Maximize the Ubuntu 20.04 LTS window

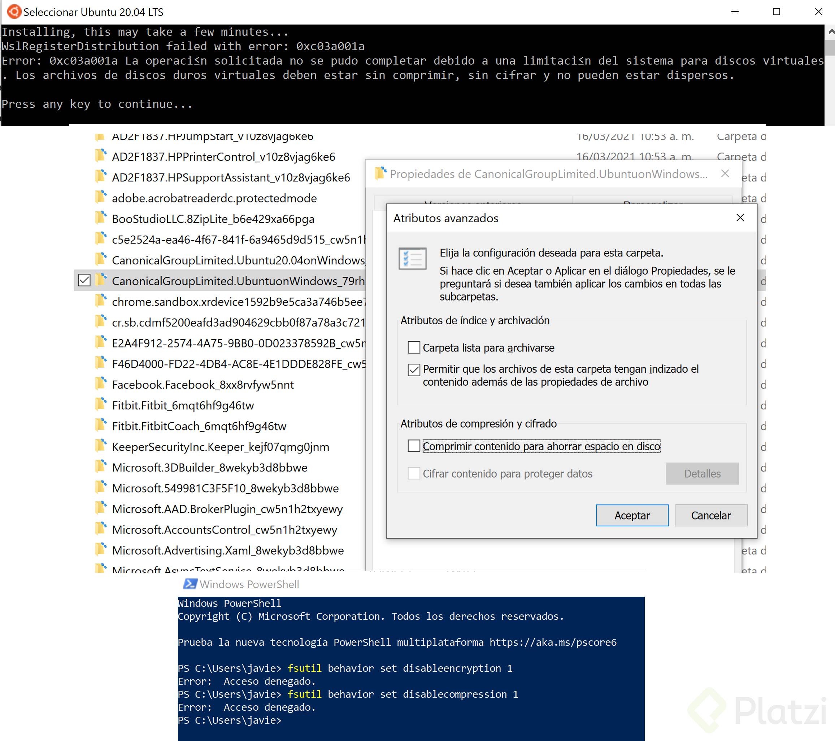click(777, 12)
